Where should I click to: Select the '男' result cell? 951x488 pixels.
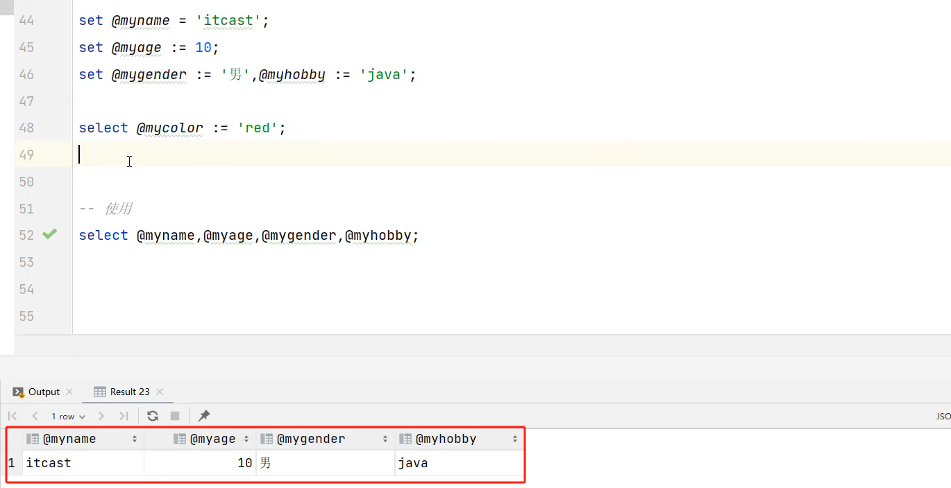pyautogui.click(x=325, y=463)
